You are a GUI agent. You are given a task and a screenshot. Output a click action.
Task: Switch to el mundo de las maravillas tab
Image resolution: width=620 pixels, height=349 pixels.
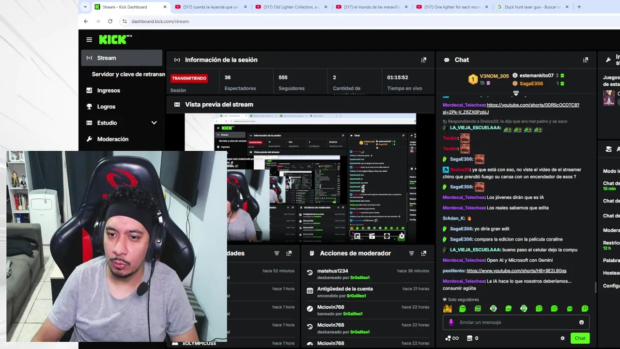372,7
